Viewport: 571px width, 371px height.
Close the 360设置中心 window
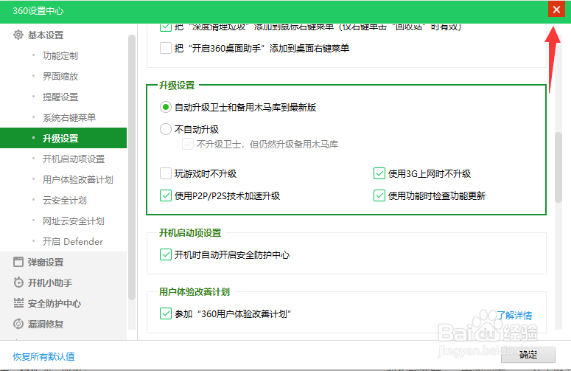(556, 10)
